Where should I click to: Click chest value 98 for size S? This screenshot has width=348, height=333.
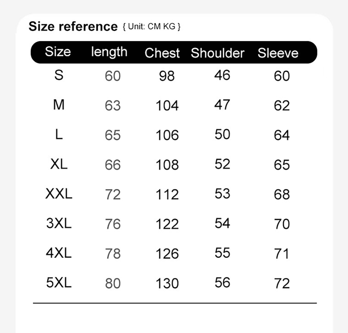pyautogui.click(x=167, y=76)
